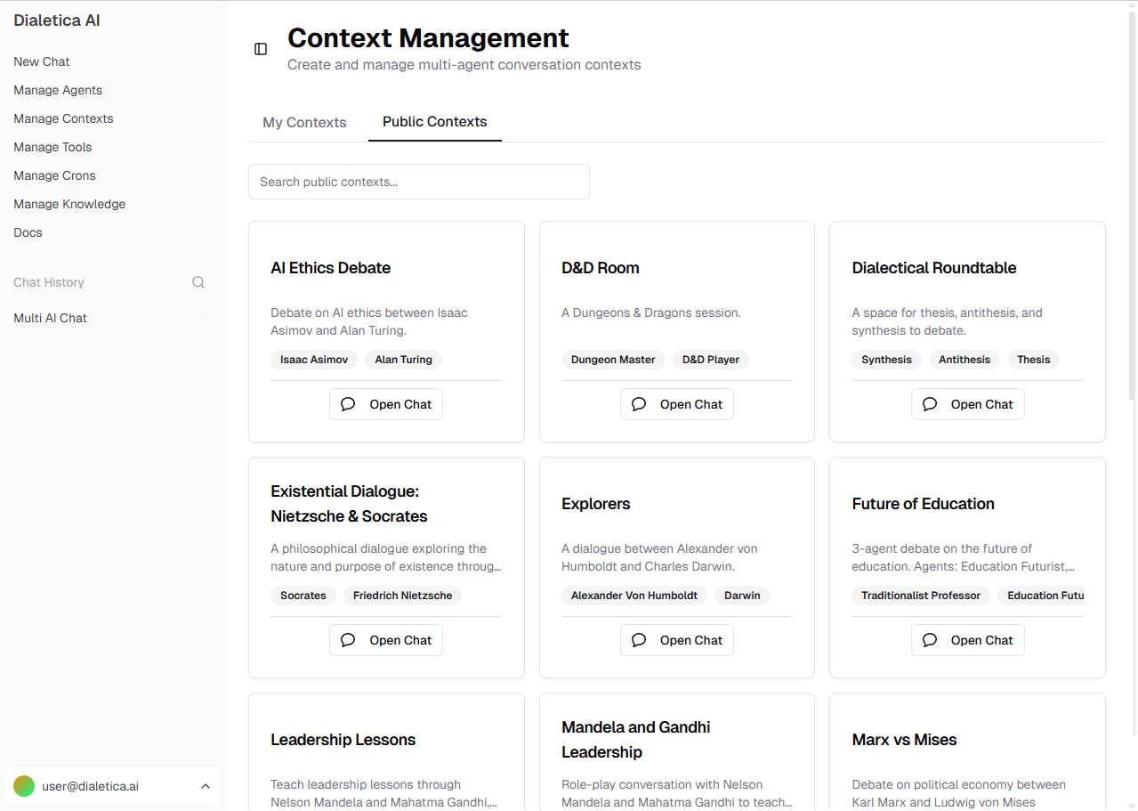Click the chat bubble icon on D&D Room
1138x811 pixels.
coord(638,404)
